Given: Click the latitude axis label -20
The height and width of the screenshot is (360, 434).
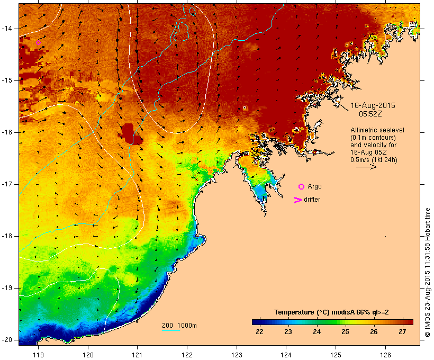Looking at the screenshot, I should coord(7,340).
